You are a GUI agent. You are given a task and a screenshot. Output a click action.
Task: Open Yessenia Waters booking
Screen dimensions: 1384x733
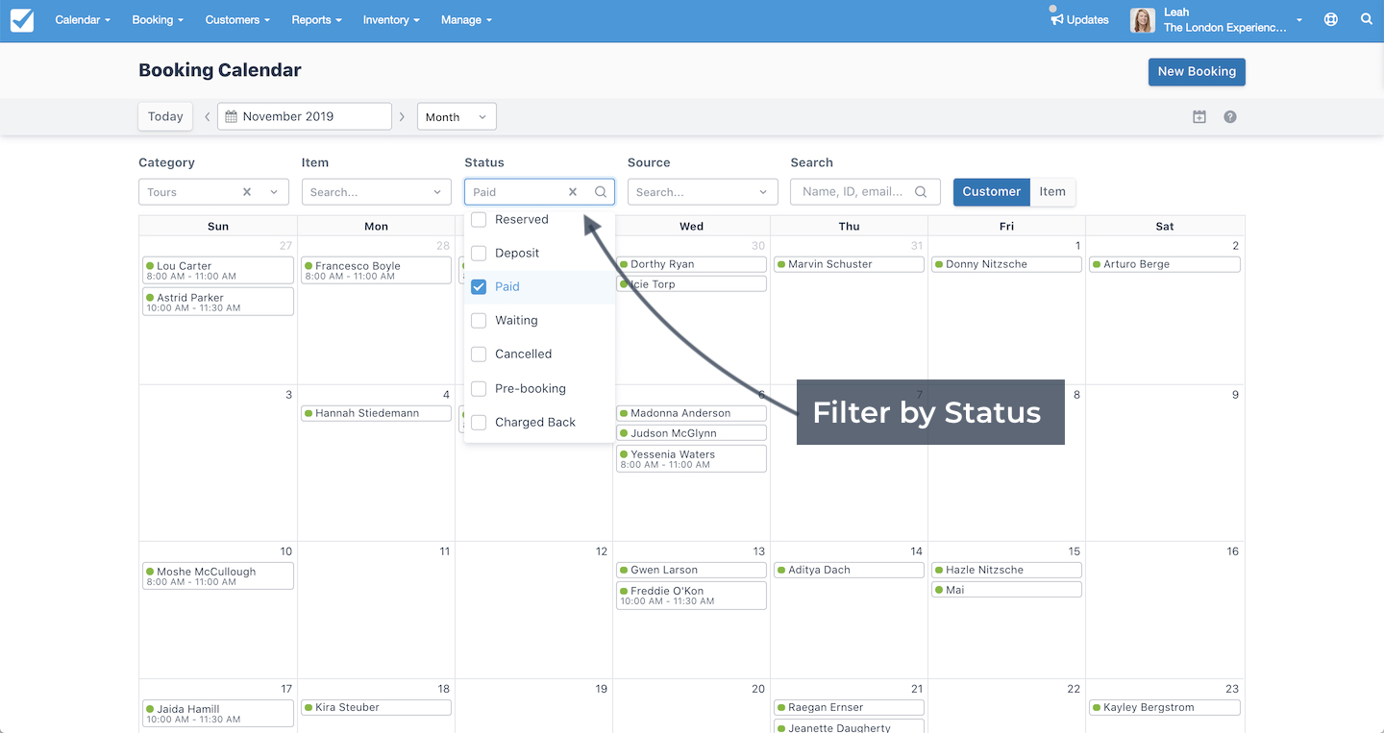pyautogui.click(x=691, y=458)
